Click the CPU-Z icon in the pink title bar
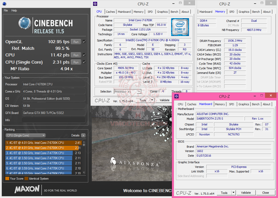The width and height of the screenshot is (278, 198). coord(176,96)
